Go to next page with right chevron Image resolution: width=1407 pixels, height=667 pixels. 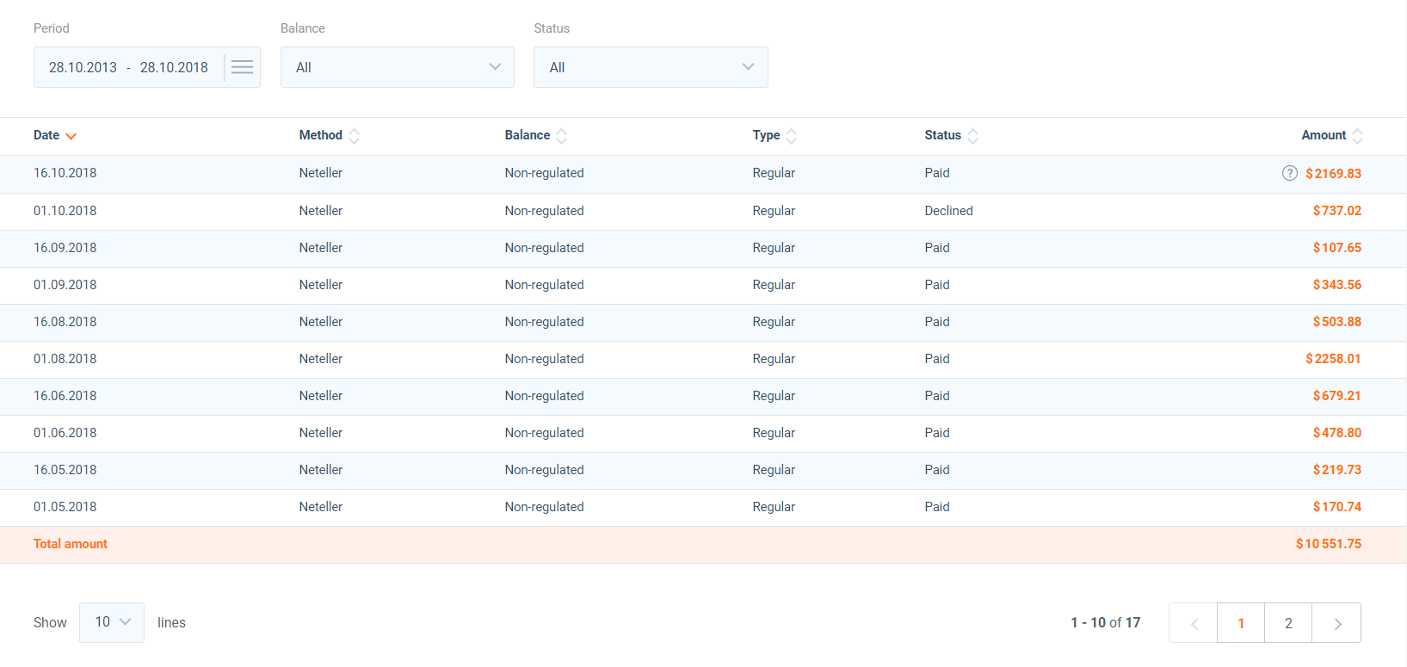(x=1336, y=623)
